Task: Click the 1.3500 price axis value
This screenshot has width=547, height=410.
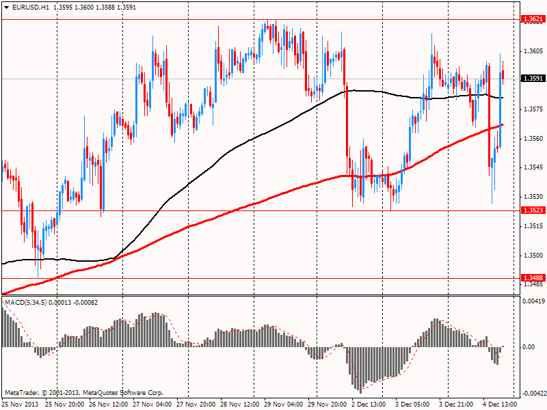Action: pyautogui.click(x=533, y=256)
